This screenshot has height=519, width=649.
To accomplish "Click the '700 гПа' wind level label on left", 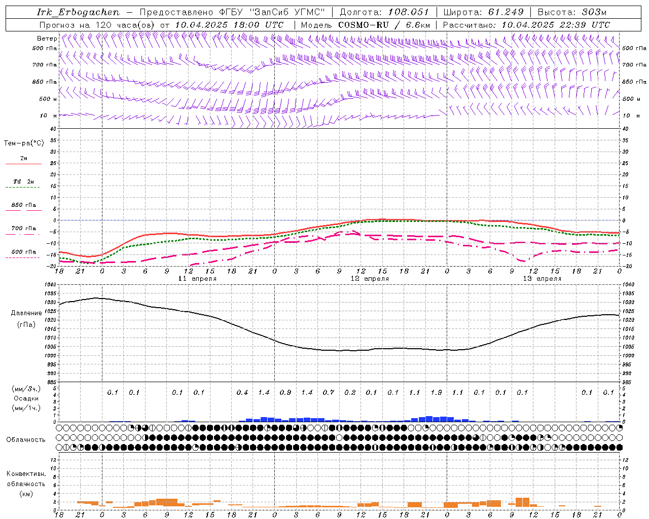I will pyautogui.click(x=45, y=65).
